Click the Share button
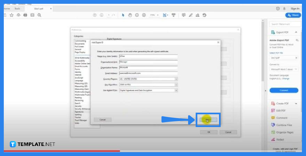This screenshot has width=306, height=156. pos(293,15)
